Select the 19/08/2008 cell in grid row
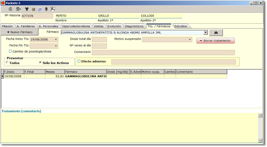The width and height of the screenshot is (267, 147). tap(14, 76)
